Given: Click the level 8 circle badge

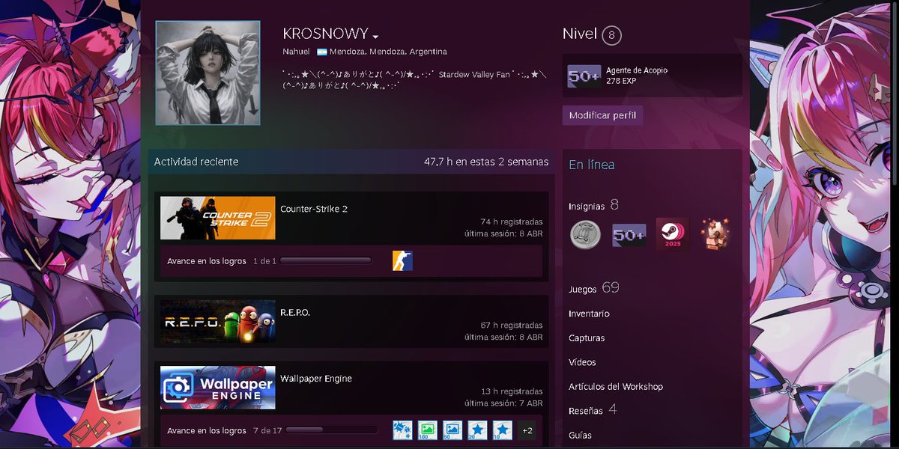Looking at the screenshot, I should (x=611, y=35).
